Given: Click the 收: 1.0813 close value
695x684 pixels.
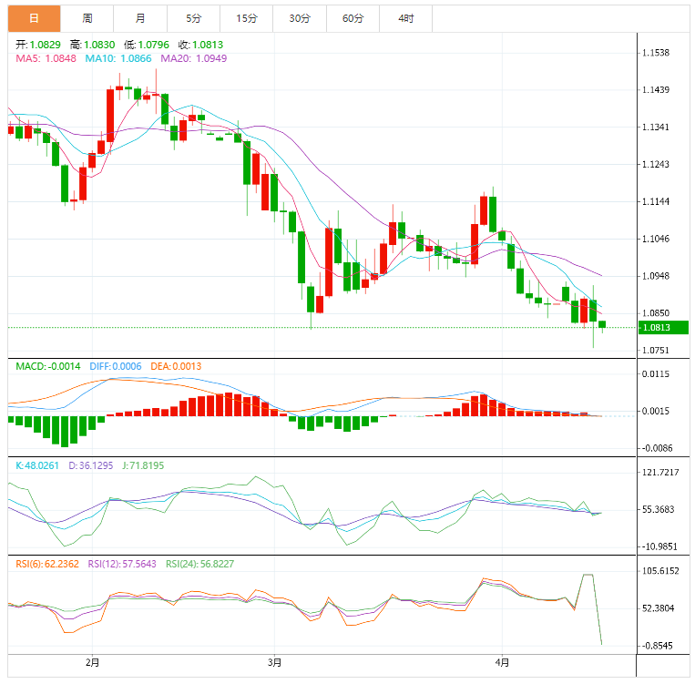Looking at the screenshot, I should point(200,45).
